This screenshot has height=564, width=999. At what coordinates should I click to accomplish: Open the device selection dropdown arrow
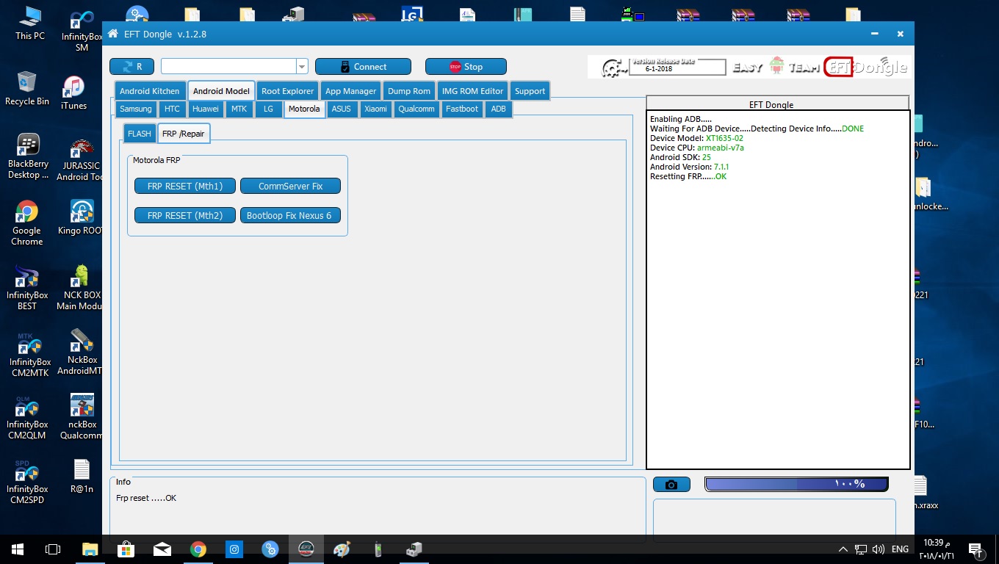click(x=302, y=67)
